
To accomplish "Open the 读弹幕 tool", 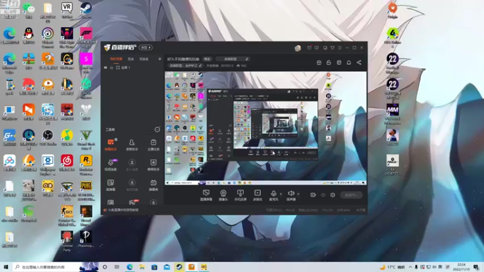I will click(x=111, y=185).
